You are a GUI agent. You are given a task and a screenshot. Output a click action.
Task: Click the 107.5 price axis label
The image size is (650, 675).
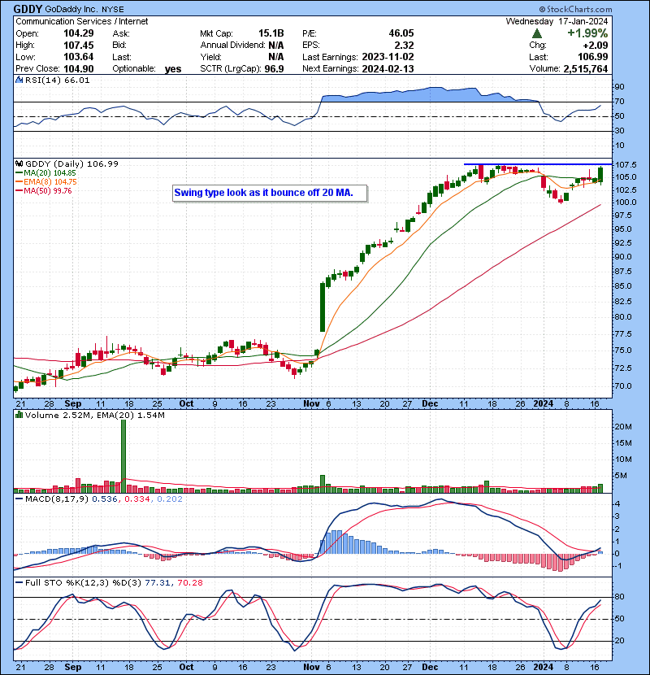[x=626, y=165]
